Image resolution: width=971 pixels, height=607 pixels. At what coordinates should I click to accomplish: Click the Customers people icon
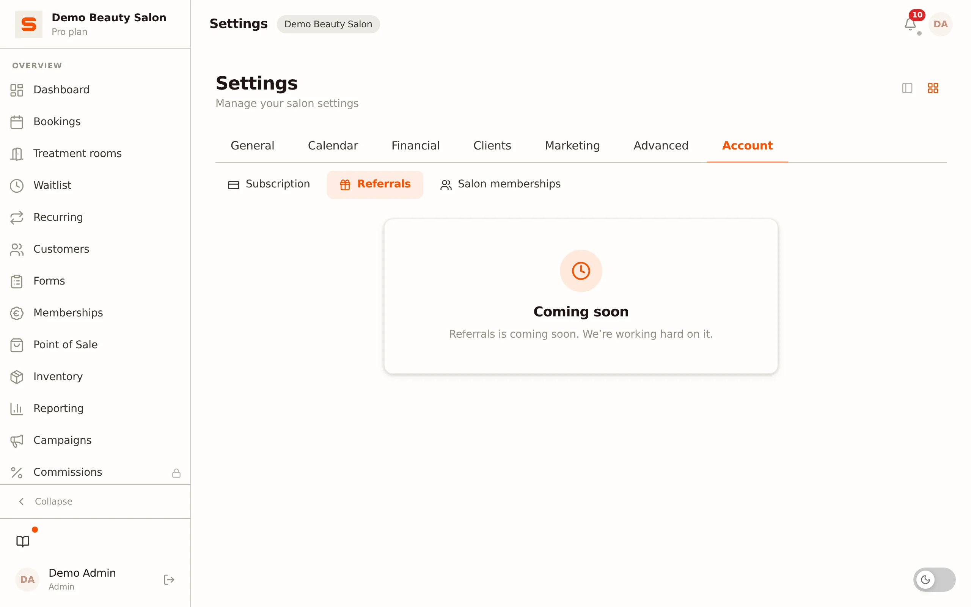tap(16, 249)
